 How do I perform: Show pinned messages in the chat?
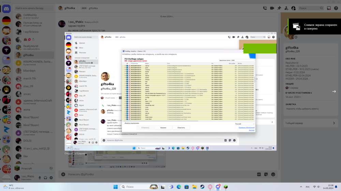pos(279,8)
